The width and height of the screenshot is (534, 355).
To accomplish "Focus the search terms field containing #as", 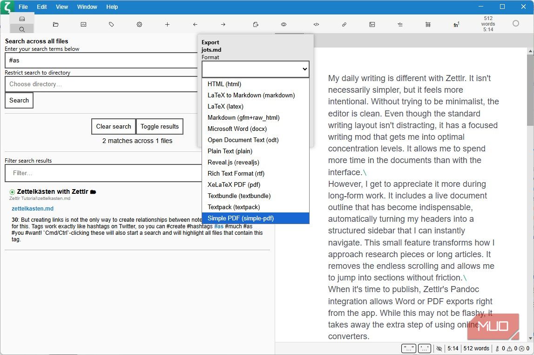I will click(101, 60).
